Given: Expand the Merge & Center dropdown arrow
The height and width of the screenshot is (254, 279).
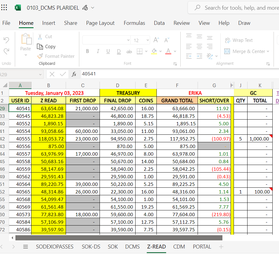Looking at the screenshot, I should point(268,51).
